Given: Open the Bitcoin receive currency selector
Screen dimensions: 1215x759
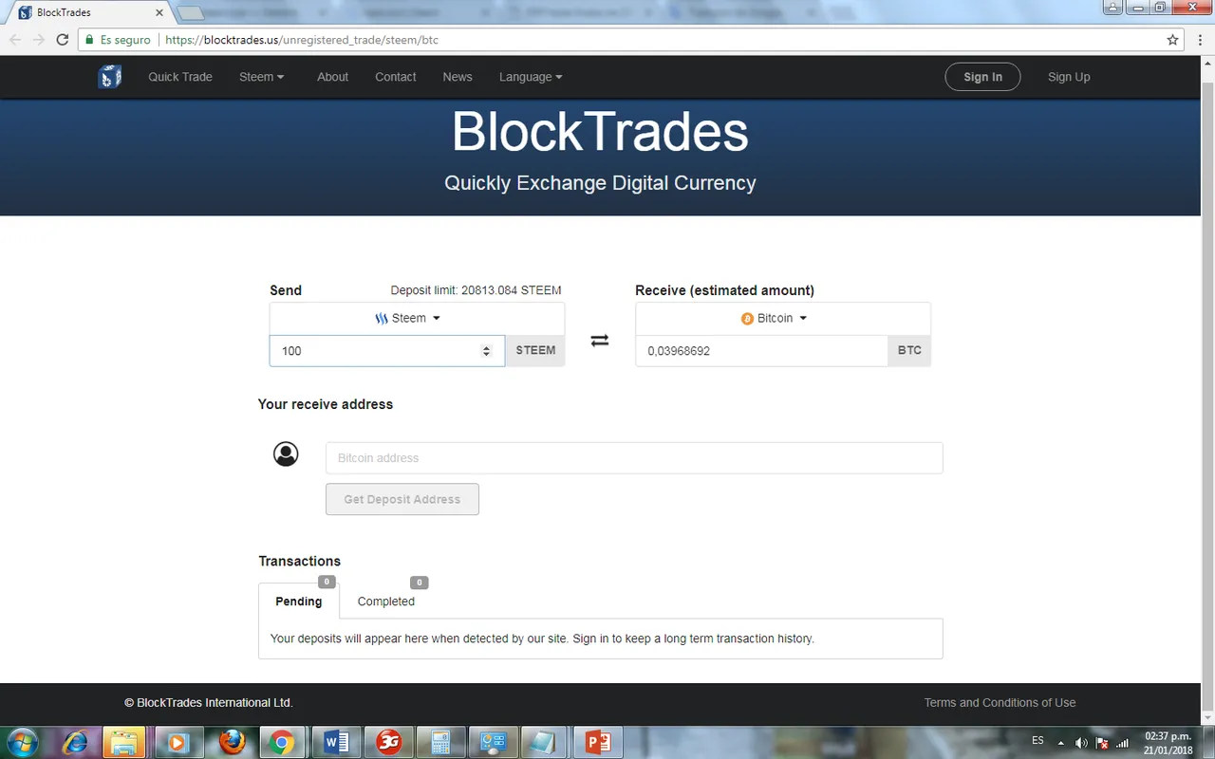Looking at the screenshot, I should click(x=783, y=319).
